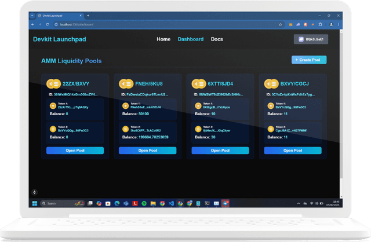The height and width of the screenshot is (242, 371).
Task: Select the Dashboard nav item
Action: click(x=191, y=39)
